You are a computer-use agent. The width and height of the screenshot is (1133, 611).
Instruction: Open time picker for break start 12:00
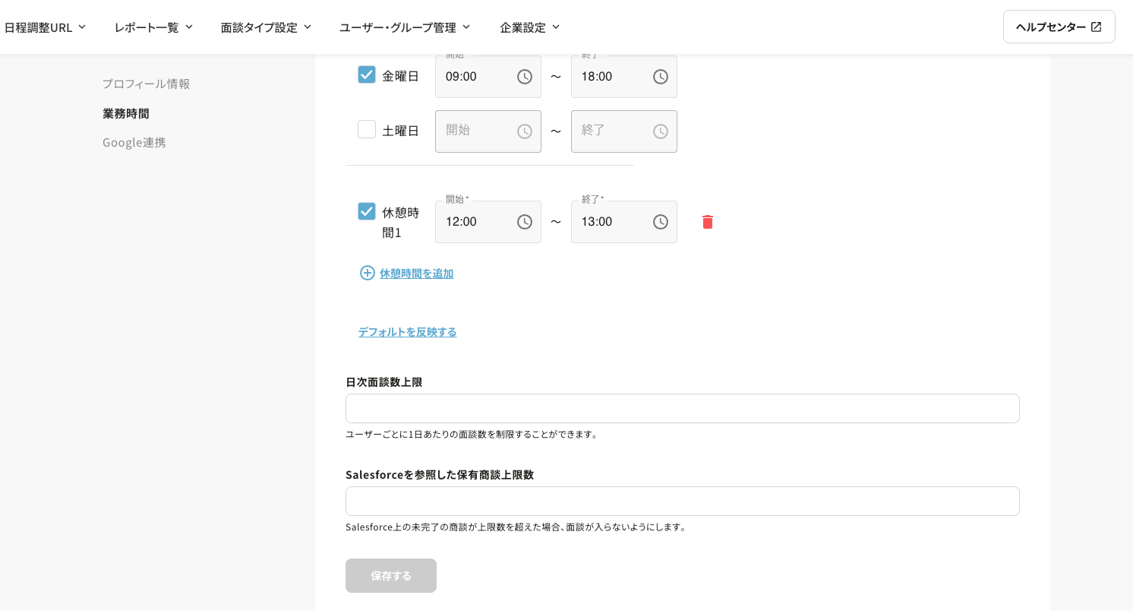tap(525, 222)
